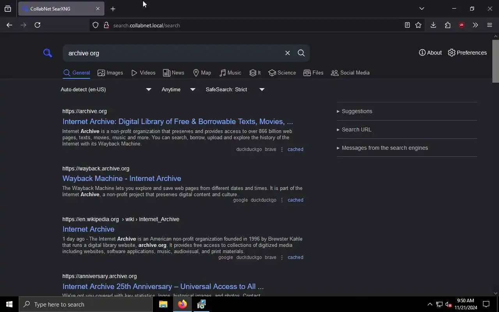Open Preferences

click(467, 53)
